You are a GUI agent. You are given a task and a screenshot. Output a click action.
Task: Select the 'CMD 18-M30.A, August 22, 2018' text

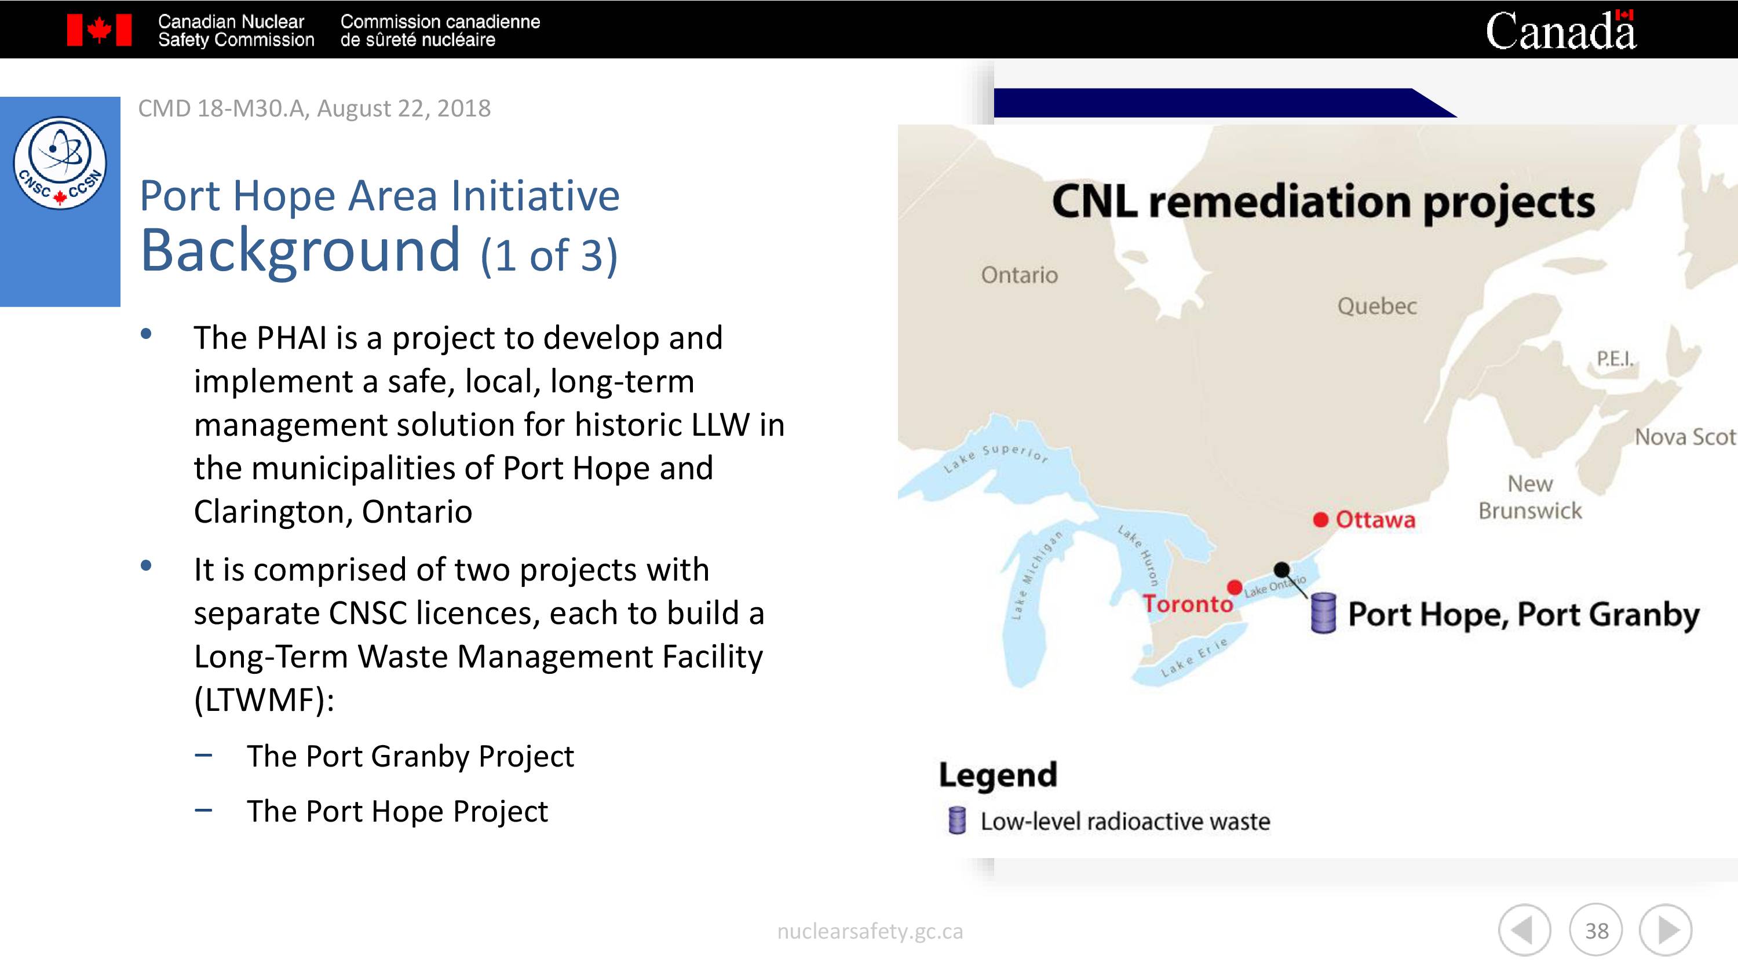[x=315, y=109]
